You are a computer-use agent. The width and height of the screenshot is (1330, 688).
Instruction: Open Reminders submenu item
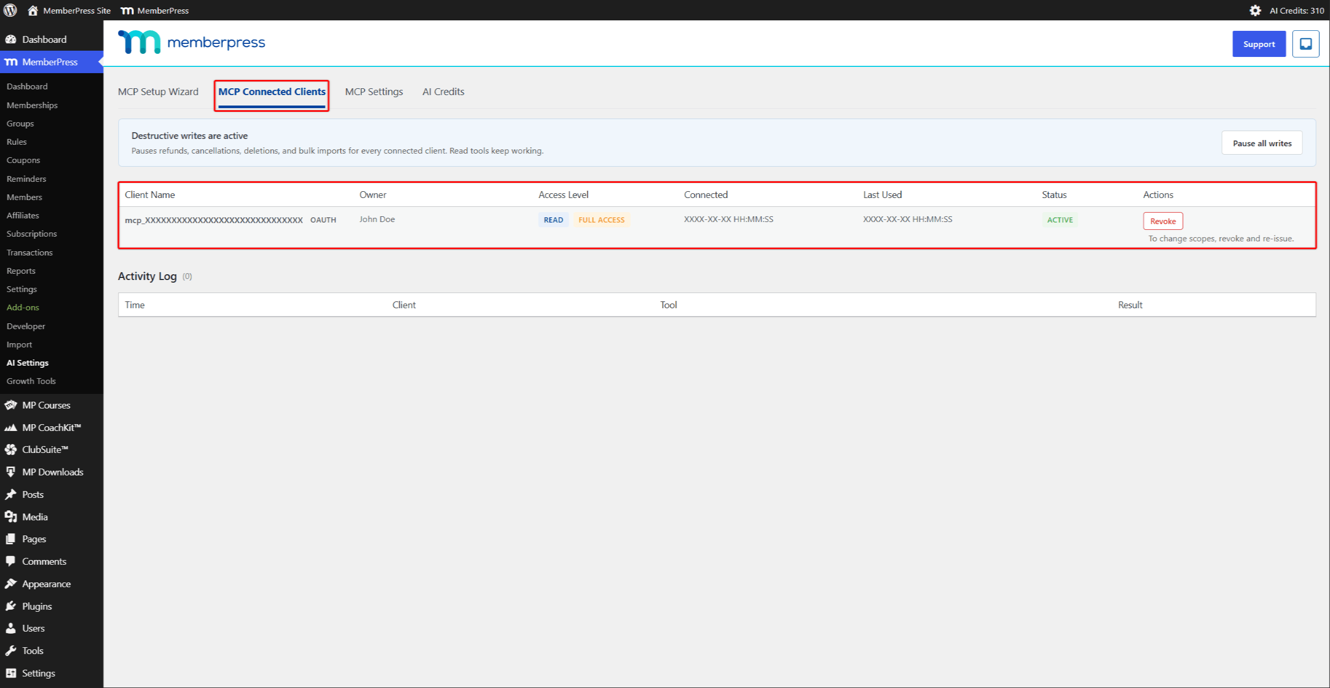tap(26, 179)
